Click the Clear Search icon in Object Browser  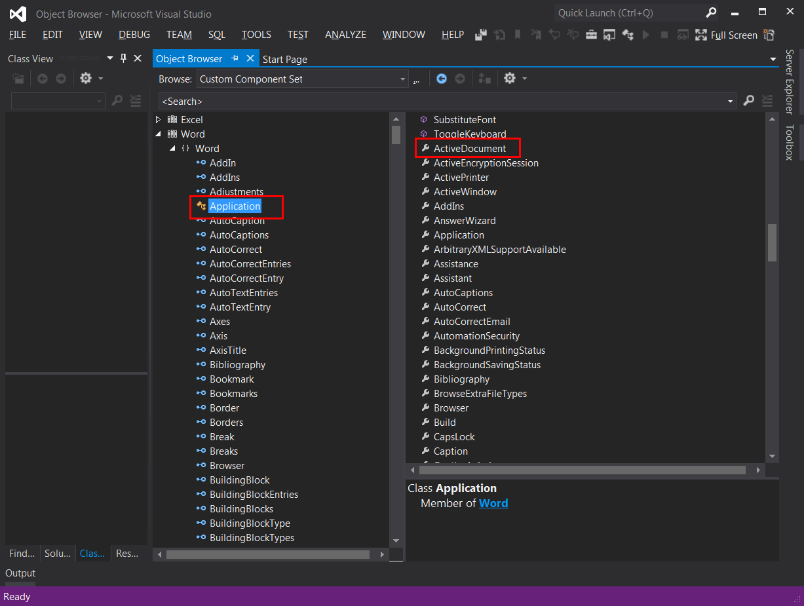coord(767,101)
